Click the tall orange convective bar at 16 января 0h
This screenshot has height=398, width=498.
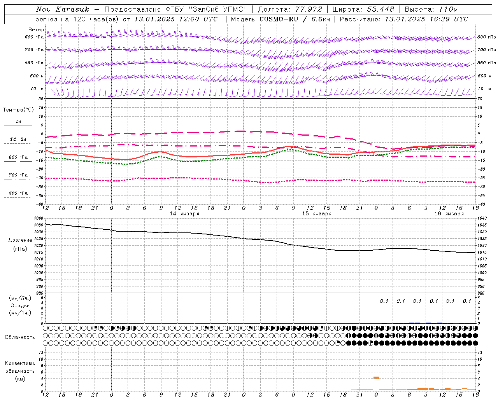click(x=376, y=377)
